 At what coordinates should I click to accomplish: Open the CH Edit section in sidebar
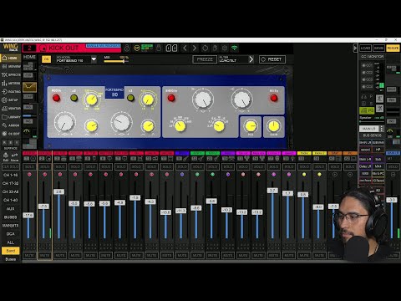coord(11,134)
